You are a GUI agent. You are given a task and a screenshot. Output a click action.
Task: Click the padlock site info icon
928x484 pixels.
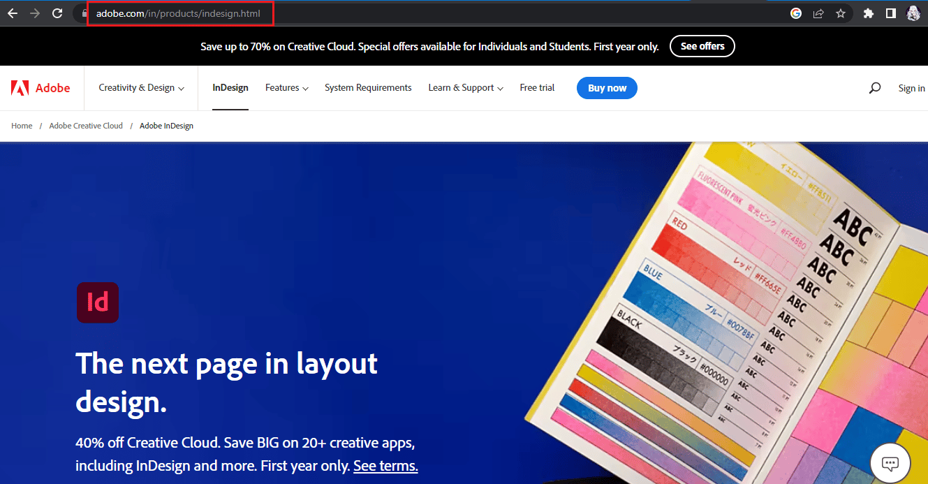point(84,13)
